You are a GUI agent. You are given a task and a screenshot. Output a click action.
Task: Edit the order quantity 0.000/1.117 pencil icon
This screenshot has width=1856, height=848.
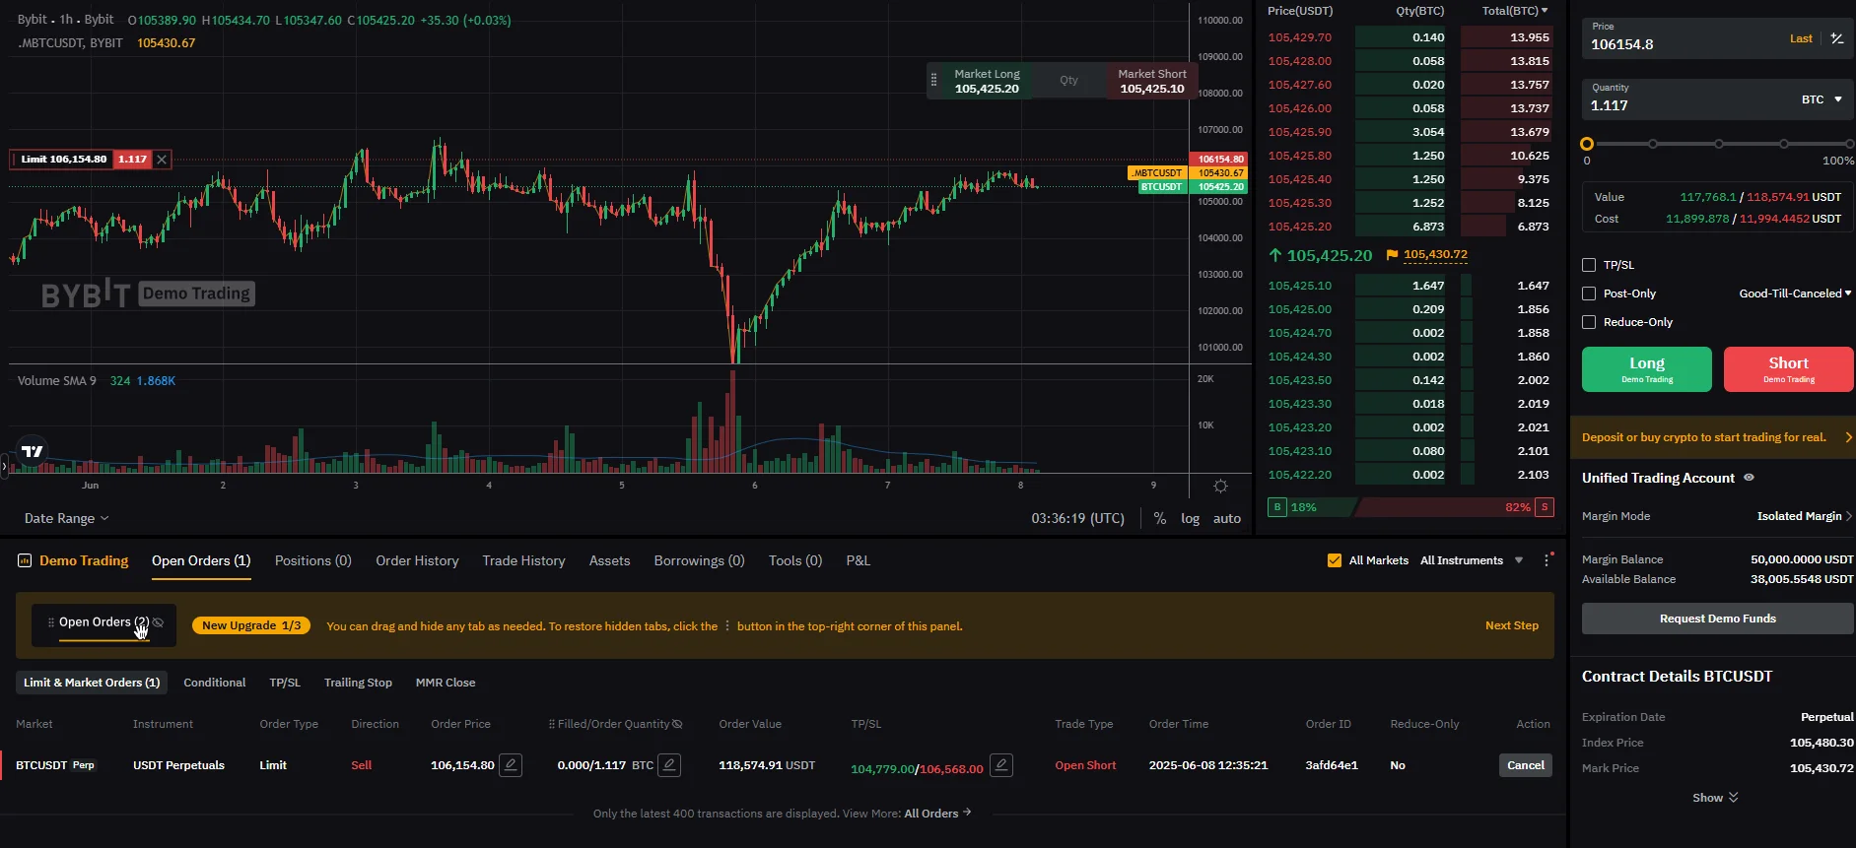click(669, 765)
